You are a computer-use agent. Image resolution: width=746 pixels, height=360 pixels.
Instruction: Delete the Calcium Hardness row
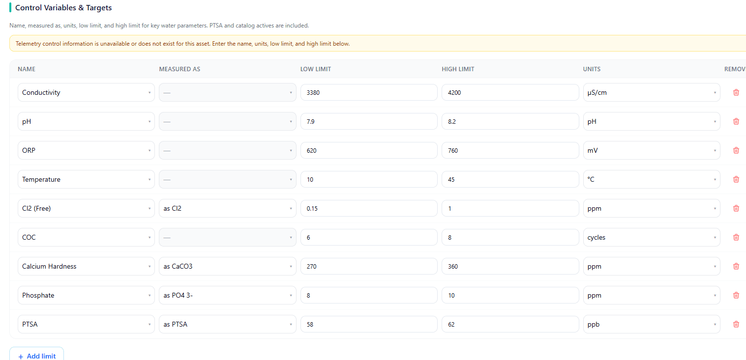tap(736, 266)
